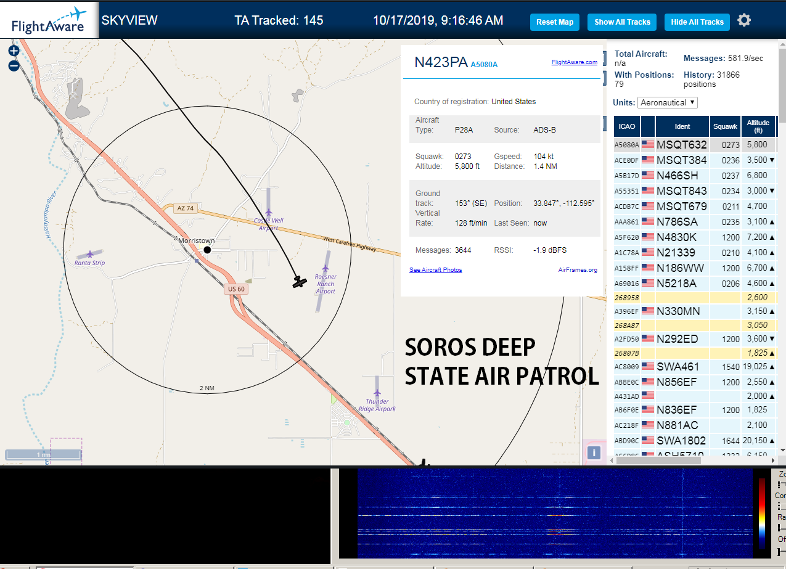Open the settings gear in the header

744,20
